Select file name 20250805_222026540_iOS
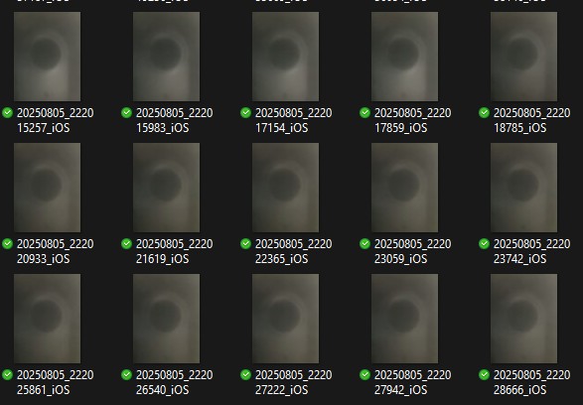 (175, 382)
